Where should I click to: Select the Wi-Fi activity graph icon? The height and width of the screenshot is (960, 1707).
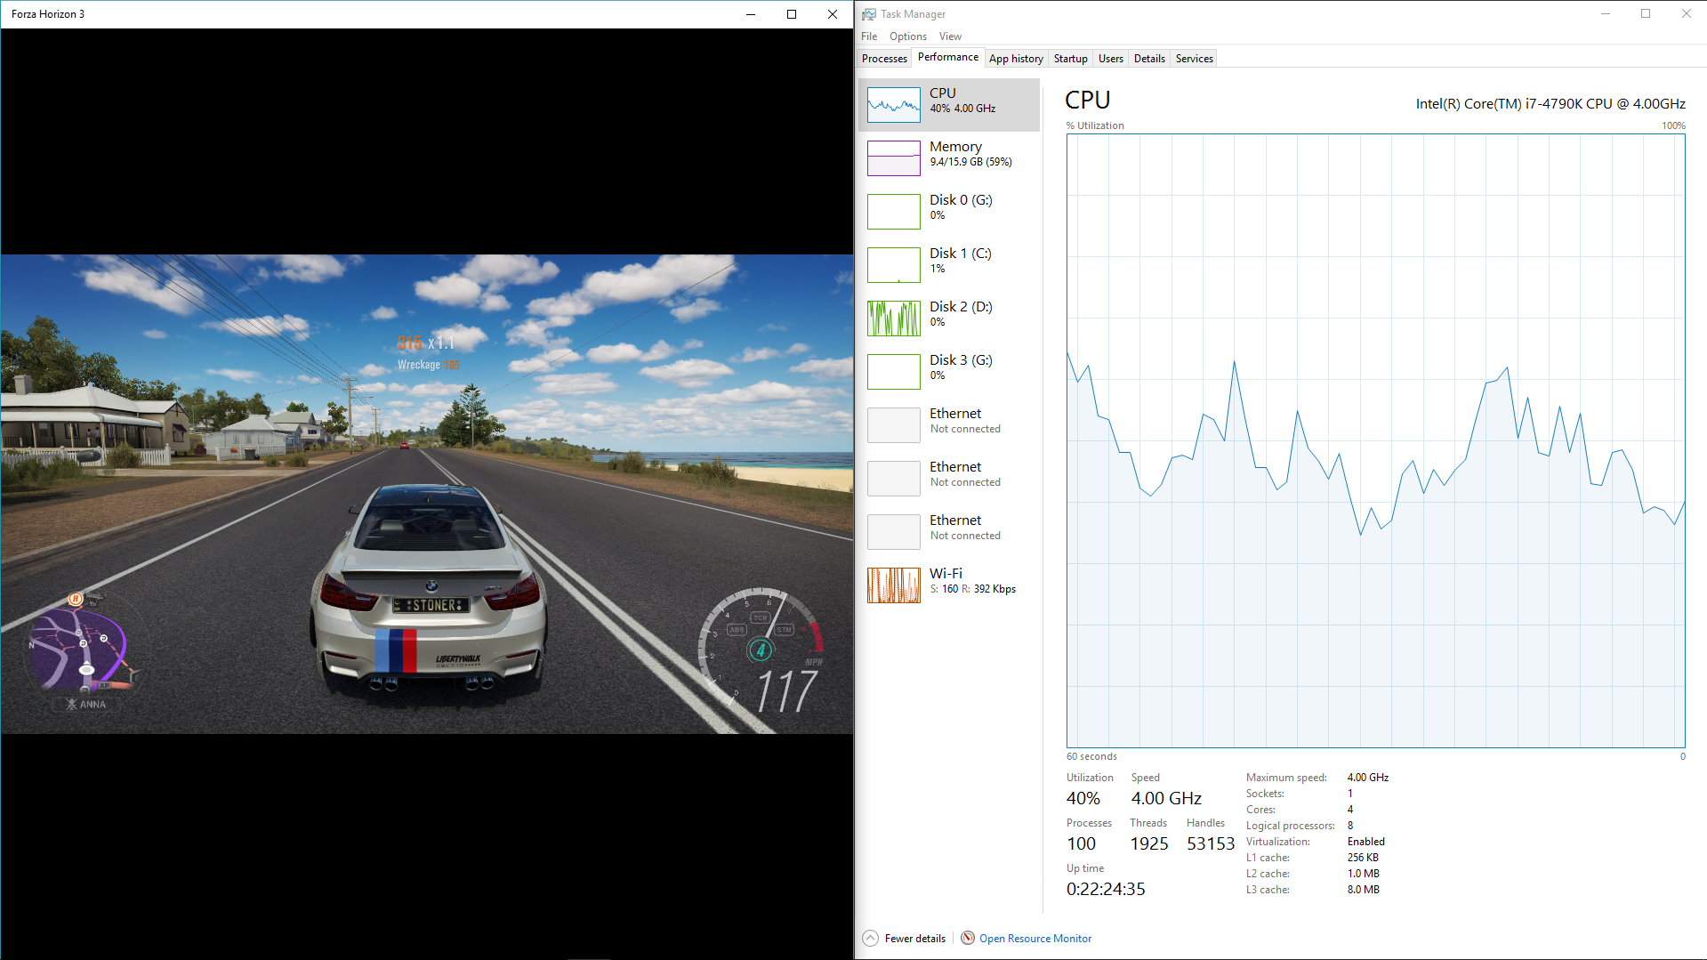point(893,585)
